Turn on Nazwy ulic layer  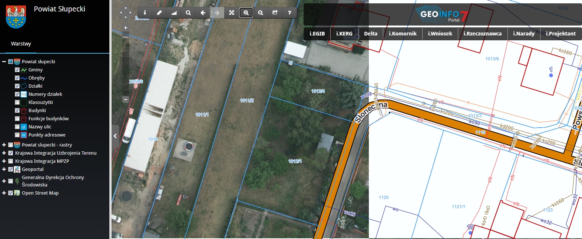(x=17, y=127)
